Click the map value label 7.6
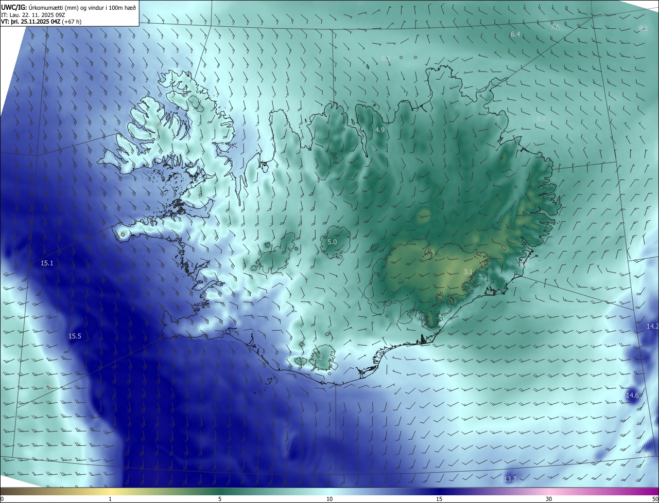Viewport: 659px width, 503px height. (555, 27)
